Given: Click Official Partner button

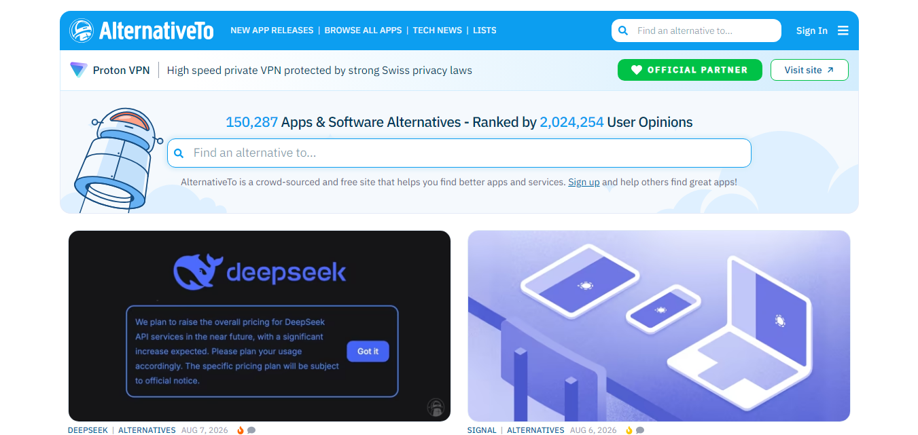Looking at the screenshot, I should (x=690, y=70).
